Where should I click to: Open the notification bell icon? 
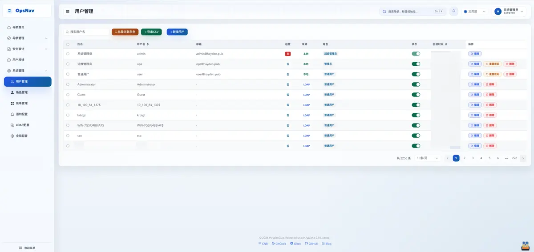pyautogui.click(x=454, y=12)
